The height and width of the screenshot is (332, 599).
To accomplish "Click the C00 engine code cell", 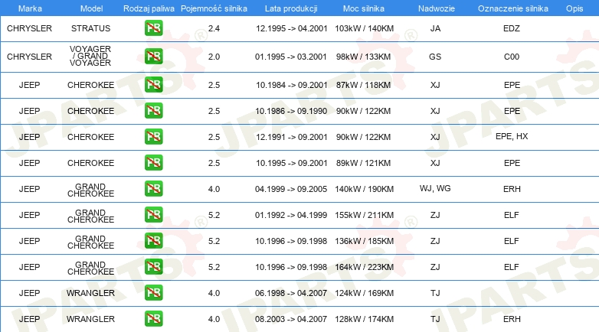I will click(x=512, y=57).
